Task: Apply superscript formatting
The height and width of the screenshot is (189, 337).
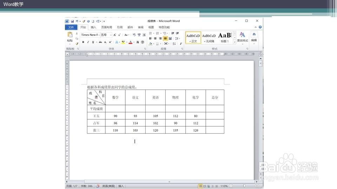Action: [110, 42]
